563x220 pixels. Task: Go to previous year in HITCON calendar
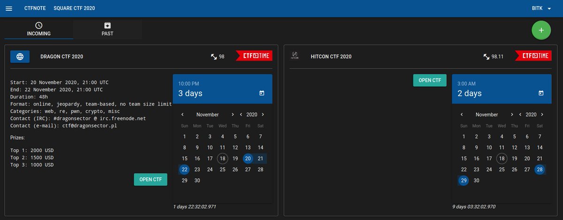(520, 114)
